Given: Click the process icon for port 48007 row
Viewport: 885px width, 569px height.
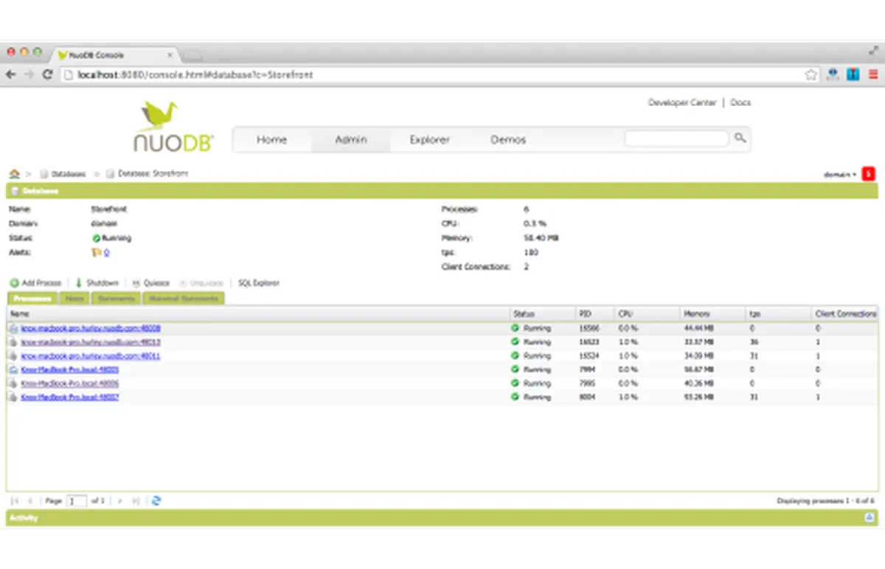Looking at the screenshot, I should point(13,397).
